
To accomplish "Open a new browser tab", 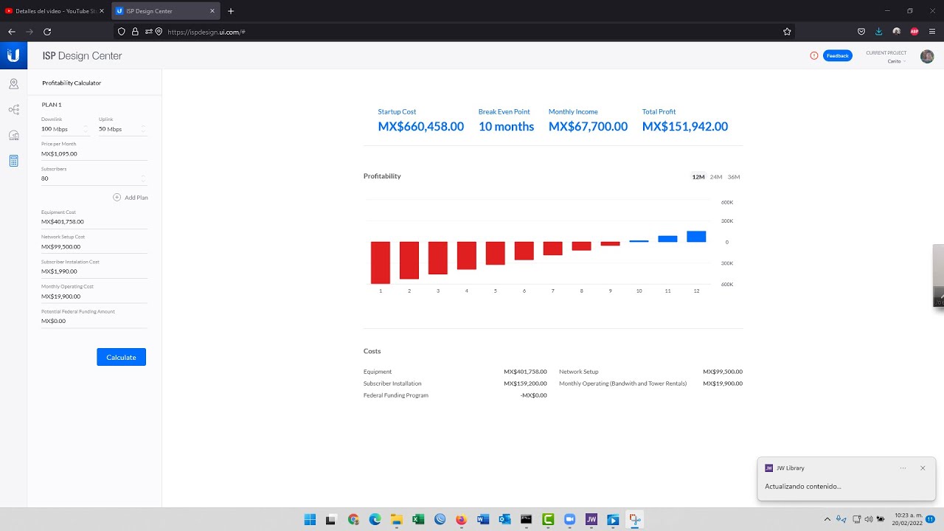I will pyautogui.click(x=231, y=11).
